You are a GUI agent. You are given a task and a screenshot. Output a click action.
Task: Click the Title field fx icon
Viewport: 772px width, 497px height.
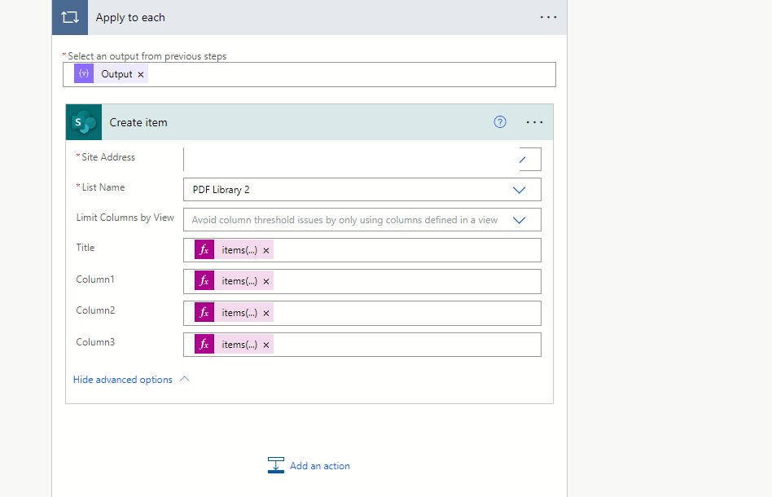(204, 250)
